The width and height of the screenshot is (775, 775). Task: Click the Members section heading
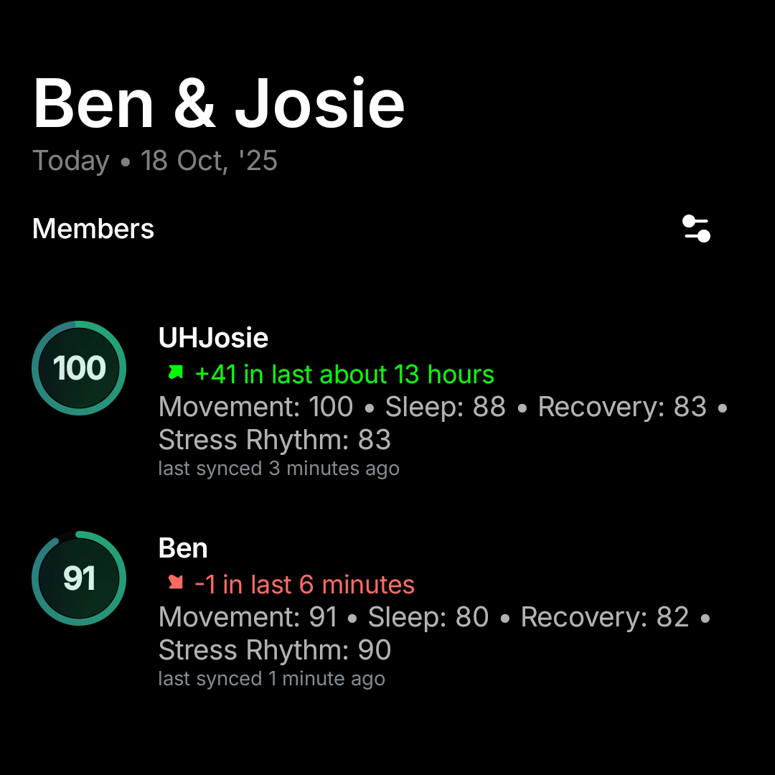click(93, 229)
